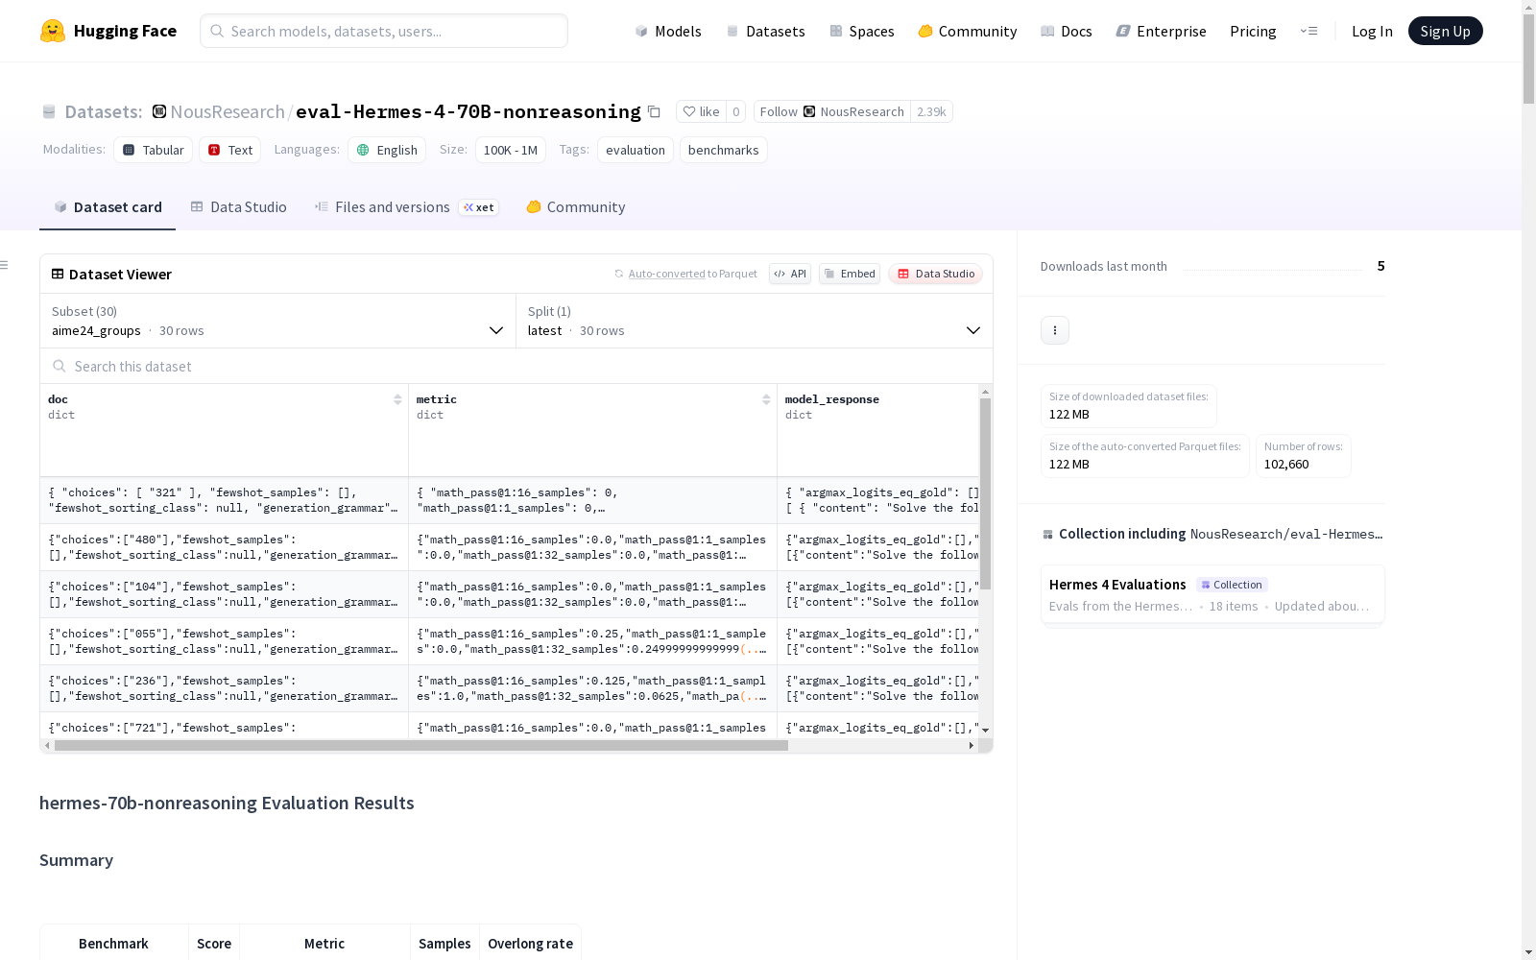1536x960 pixels.
Task: Like this dataset with heart button
Action: coord(701,111)
